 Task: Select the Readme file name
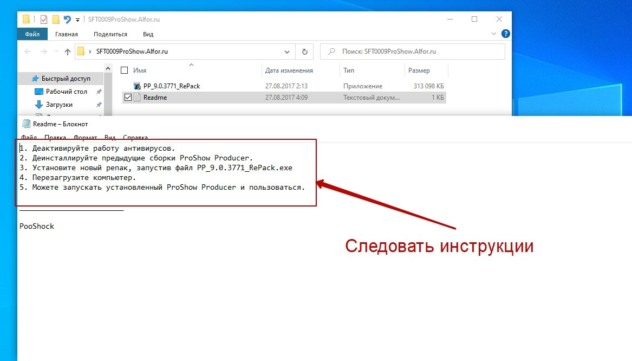[x=155, y=97]
